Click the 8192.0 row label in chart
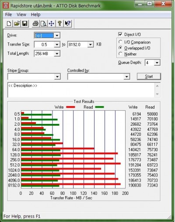 click(x=14, y=185)
